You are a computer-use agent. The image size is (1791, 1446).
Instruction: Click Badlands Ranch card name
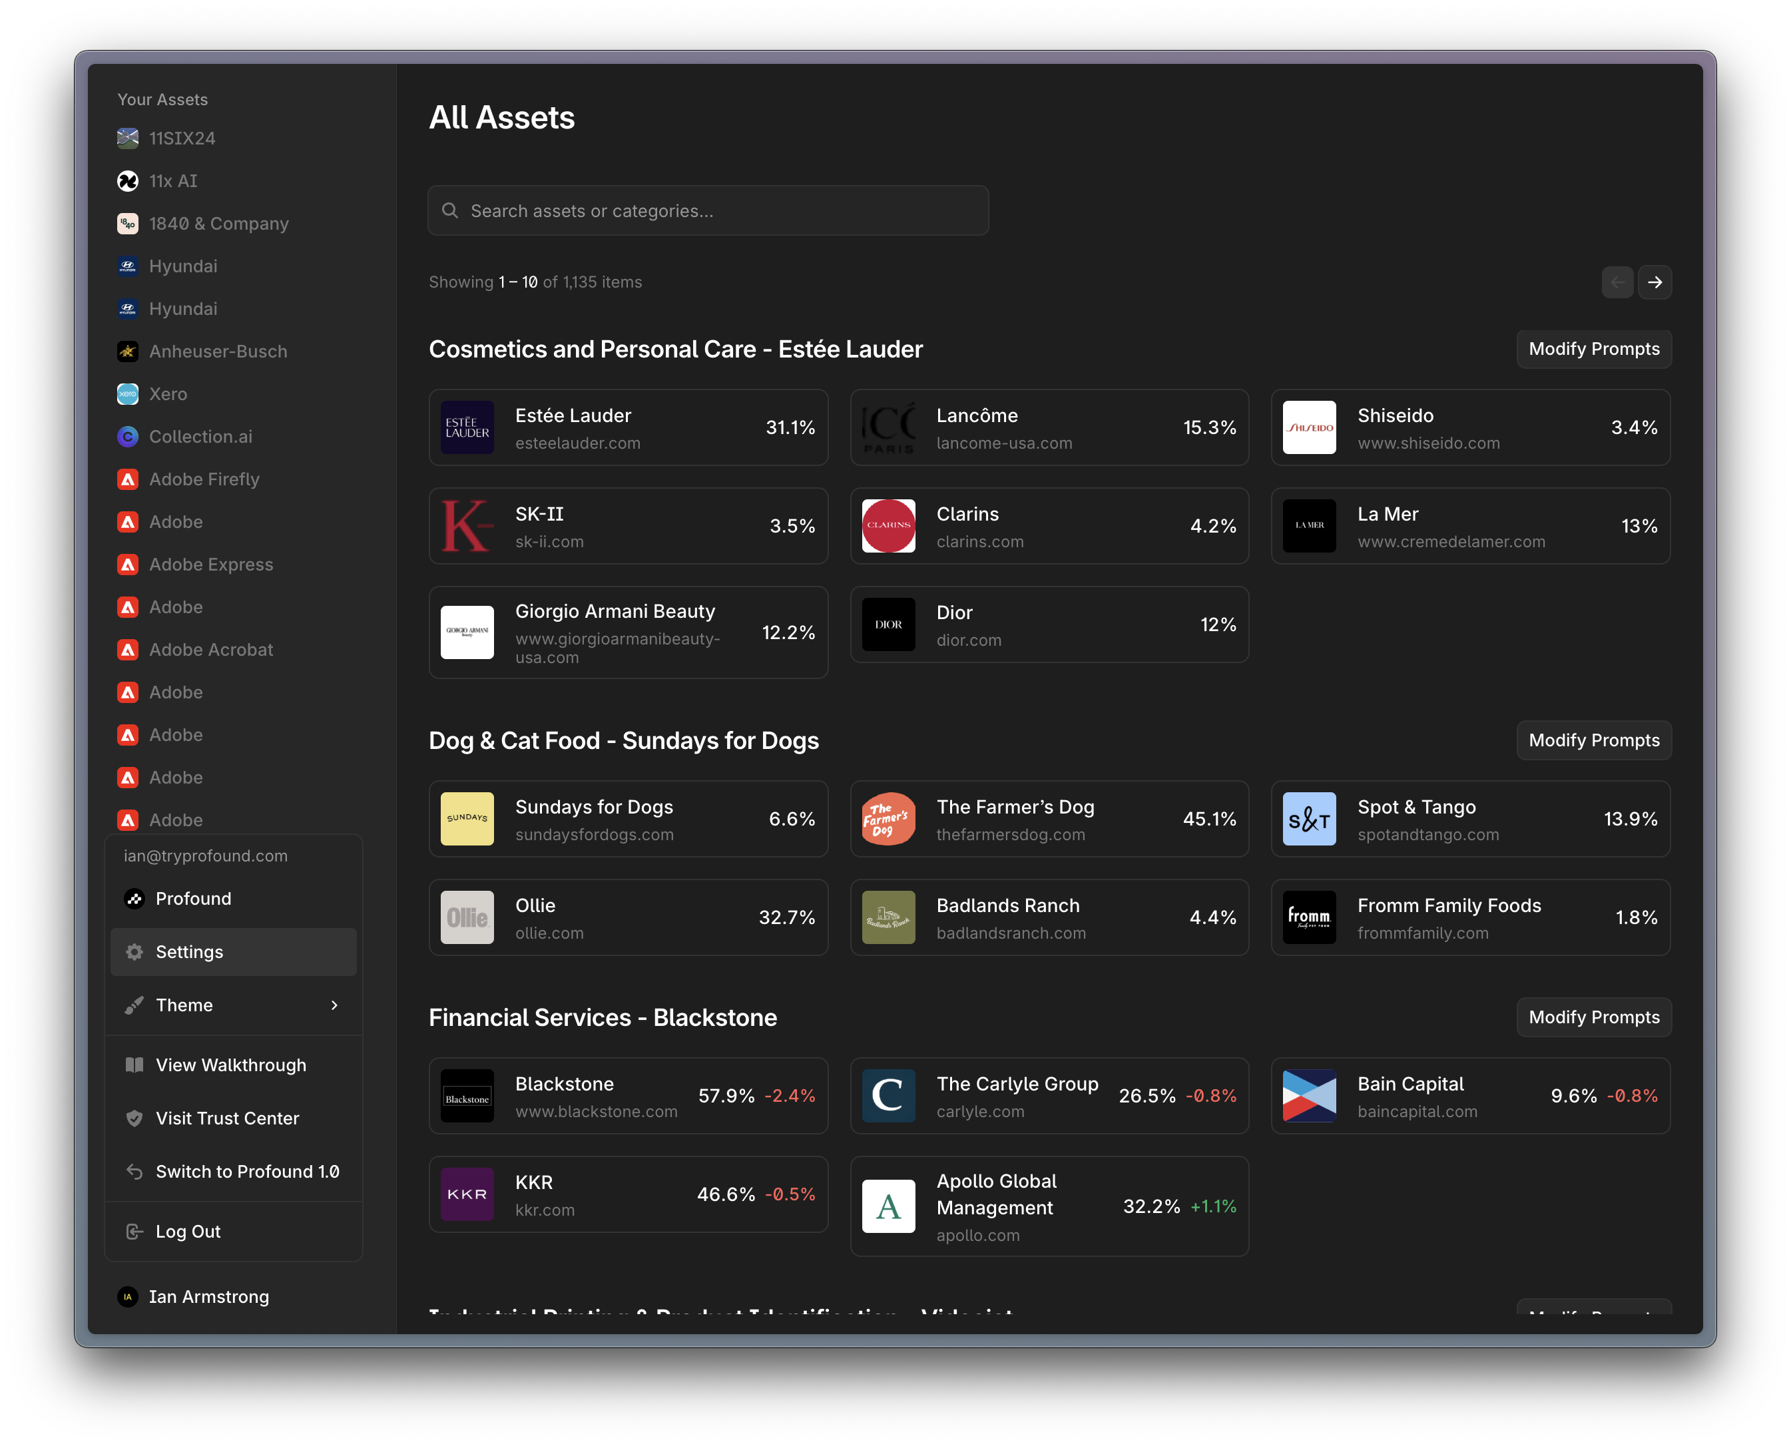pos(1007,905)
